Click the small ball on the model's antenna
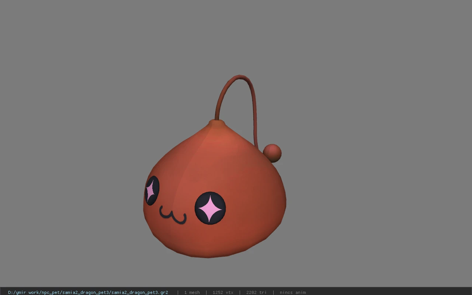The image size is (472, 295). [272, 153]
